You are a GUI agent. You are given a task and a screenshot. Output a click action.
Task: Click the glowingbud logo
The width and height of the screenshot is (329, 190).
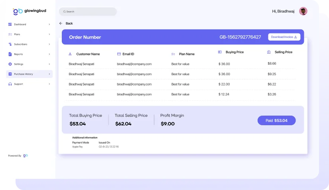pos(30,11)
